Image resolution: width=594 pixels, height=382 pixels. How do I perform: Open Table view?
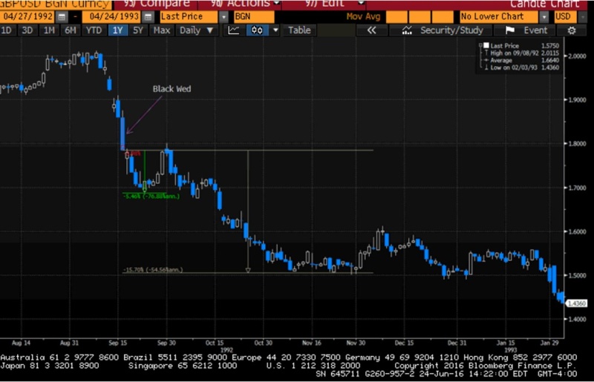click(x=299, y=30)
